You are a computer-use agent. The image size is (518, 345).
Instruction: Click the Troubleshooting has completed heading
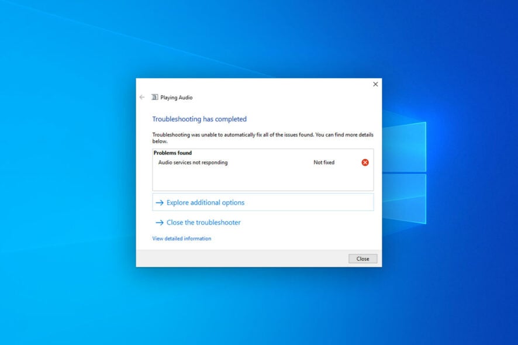199,119
